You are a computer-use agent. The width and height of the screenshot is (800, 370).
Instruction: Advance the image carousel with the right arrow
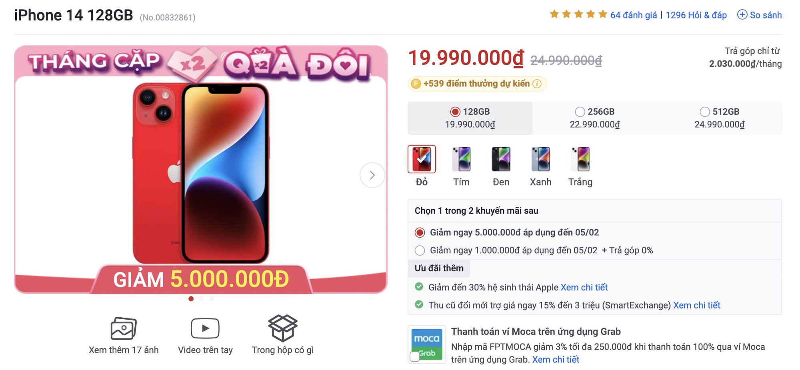pyautogui.click(x=372, y=175)
